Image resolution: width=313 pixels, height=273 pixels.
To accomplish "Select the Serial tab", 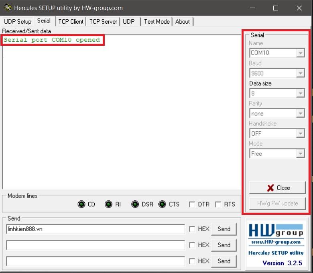I will 44,21.
